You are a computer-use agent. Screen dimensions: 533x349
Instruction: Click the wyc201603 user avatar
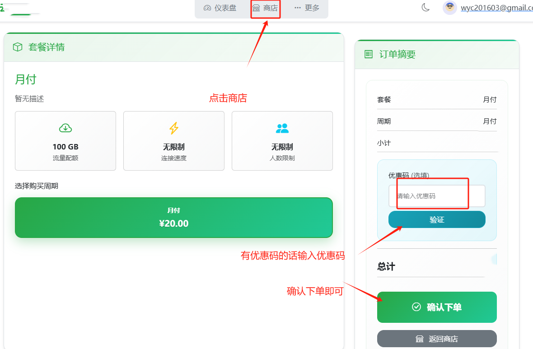point(449,8)
